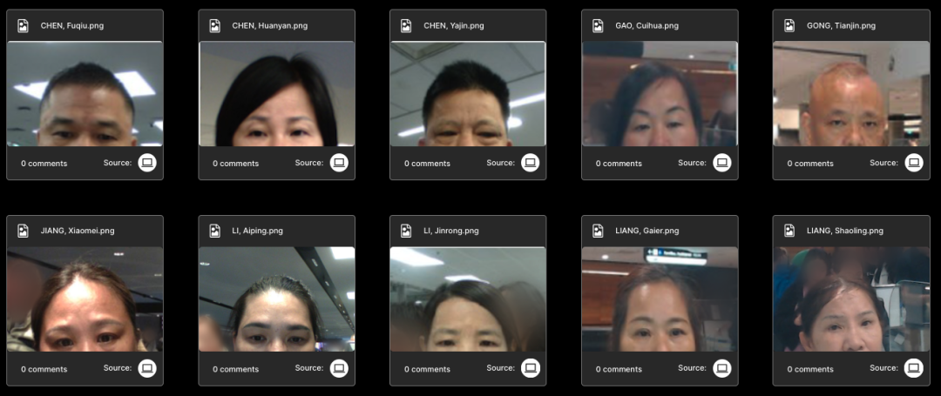Image resolution: width=941 pixels, height=396 pixels.
Task: Click the source laptop icon on CHEN, Fuqiu.png card
Action: [147, 163]
